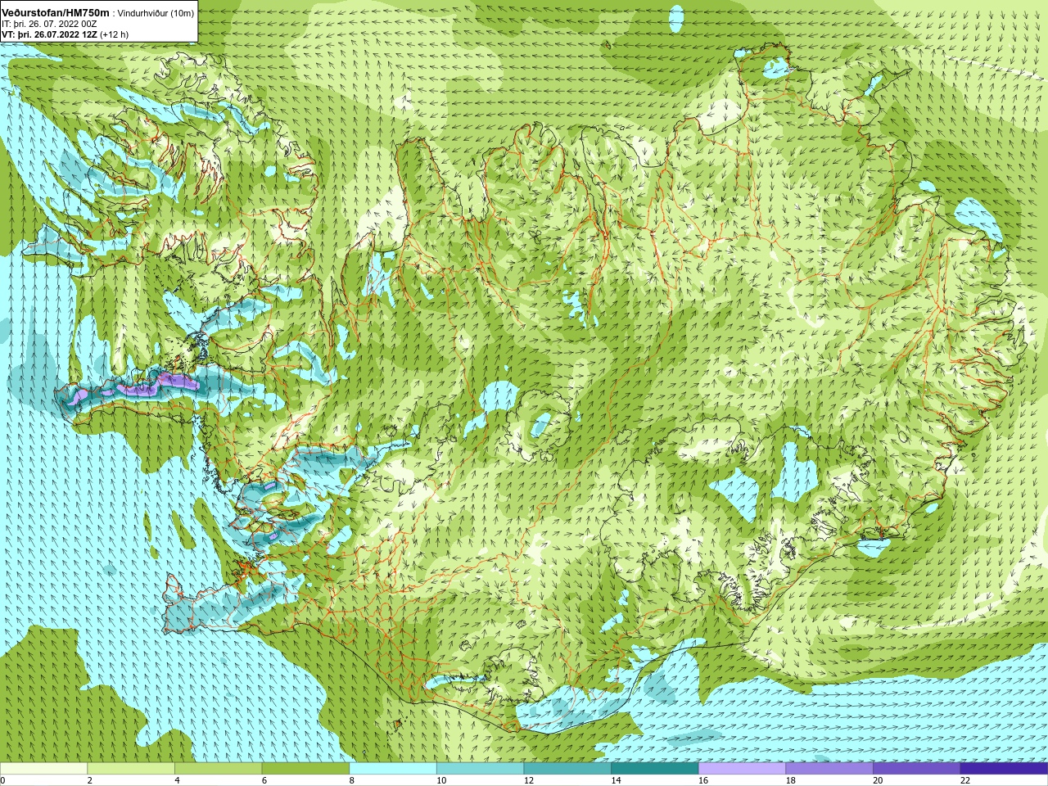
Task: Click the legend value label '8'
Action: click(351, 780)
